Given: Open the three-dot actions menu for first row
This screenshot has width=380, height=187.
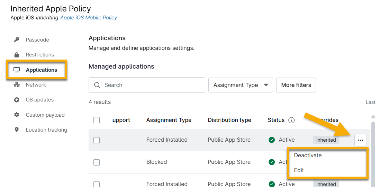Looking at the screenshot, I should point(361,140).
